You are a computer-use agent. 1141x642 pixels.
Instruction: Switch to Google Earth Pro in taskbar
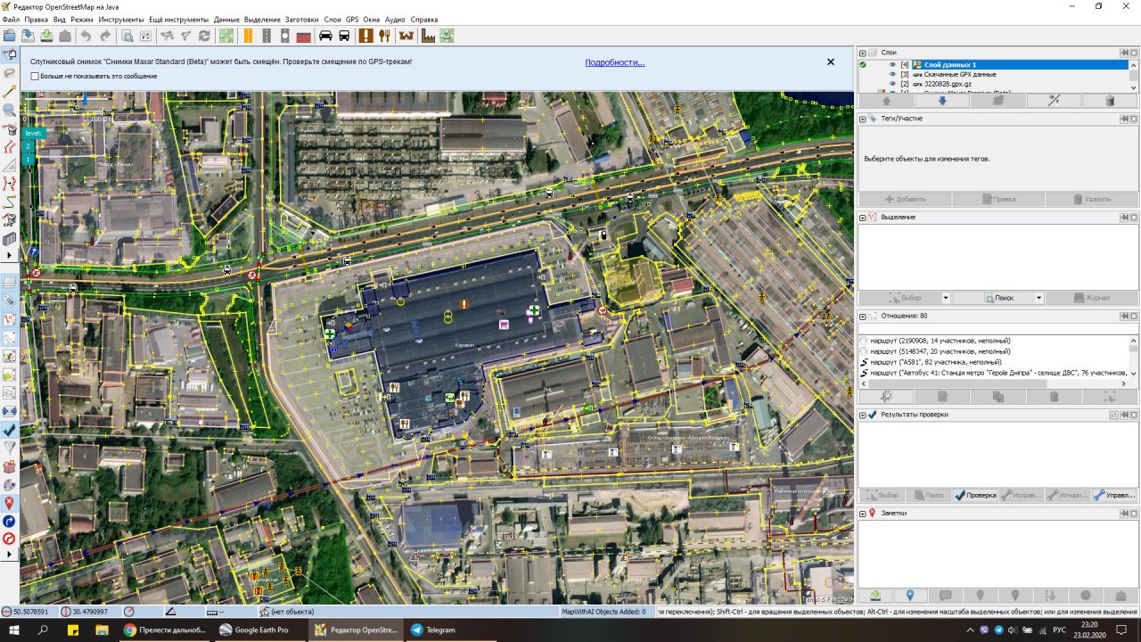[260, 630]
